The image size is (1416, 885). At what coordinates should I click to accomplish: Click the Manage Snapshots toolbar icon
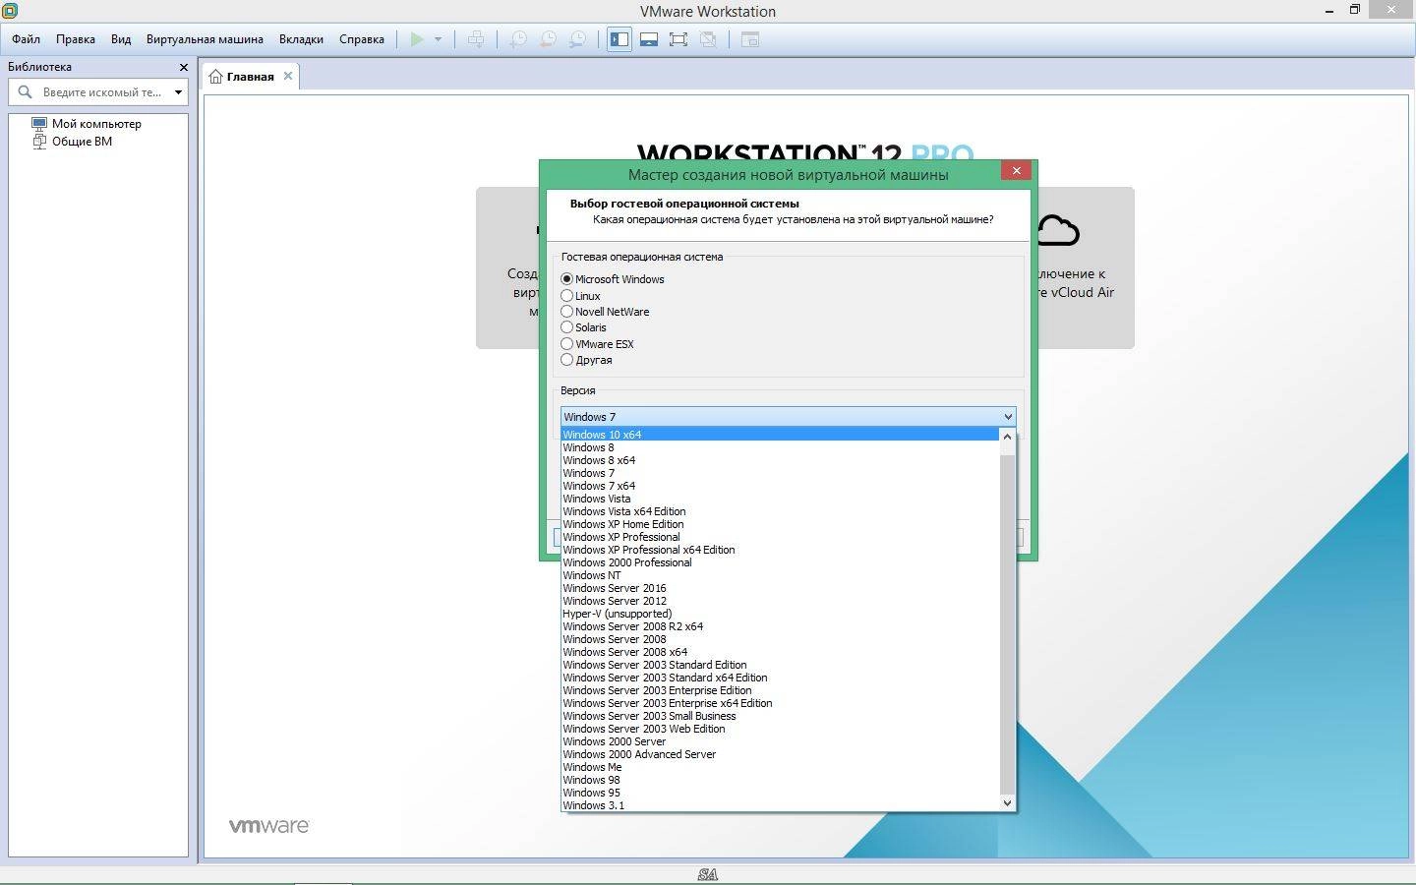click(578, 39)
